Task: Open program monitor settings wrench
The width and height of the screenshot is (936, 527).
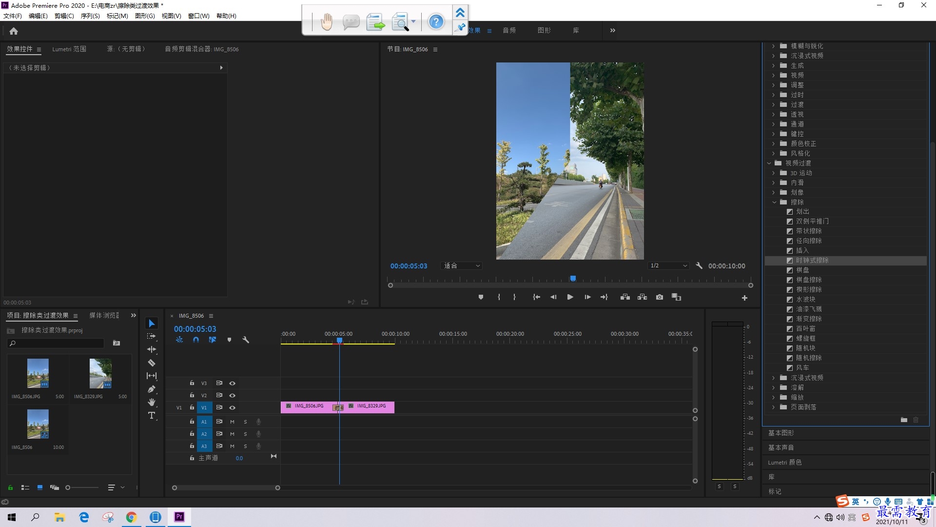Action: (699, 266)
